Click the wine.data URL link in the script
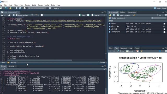 pos(64,21)
